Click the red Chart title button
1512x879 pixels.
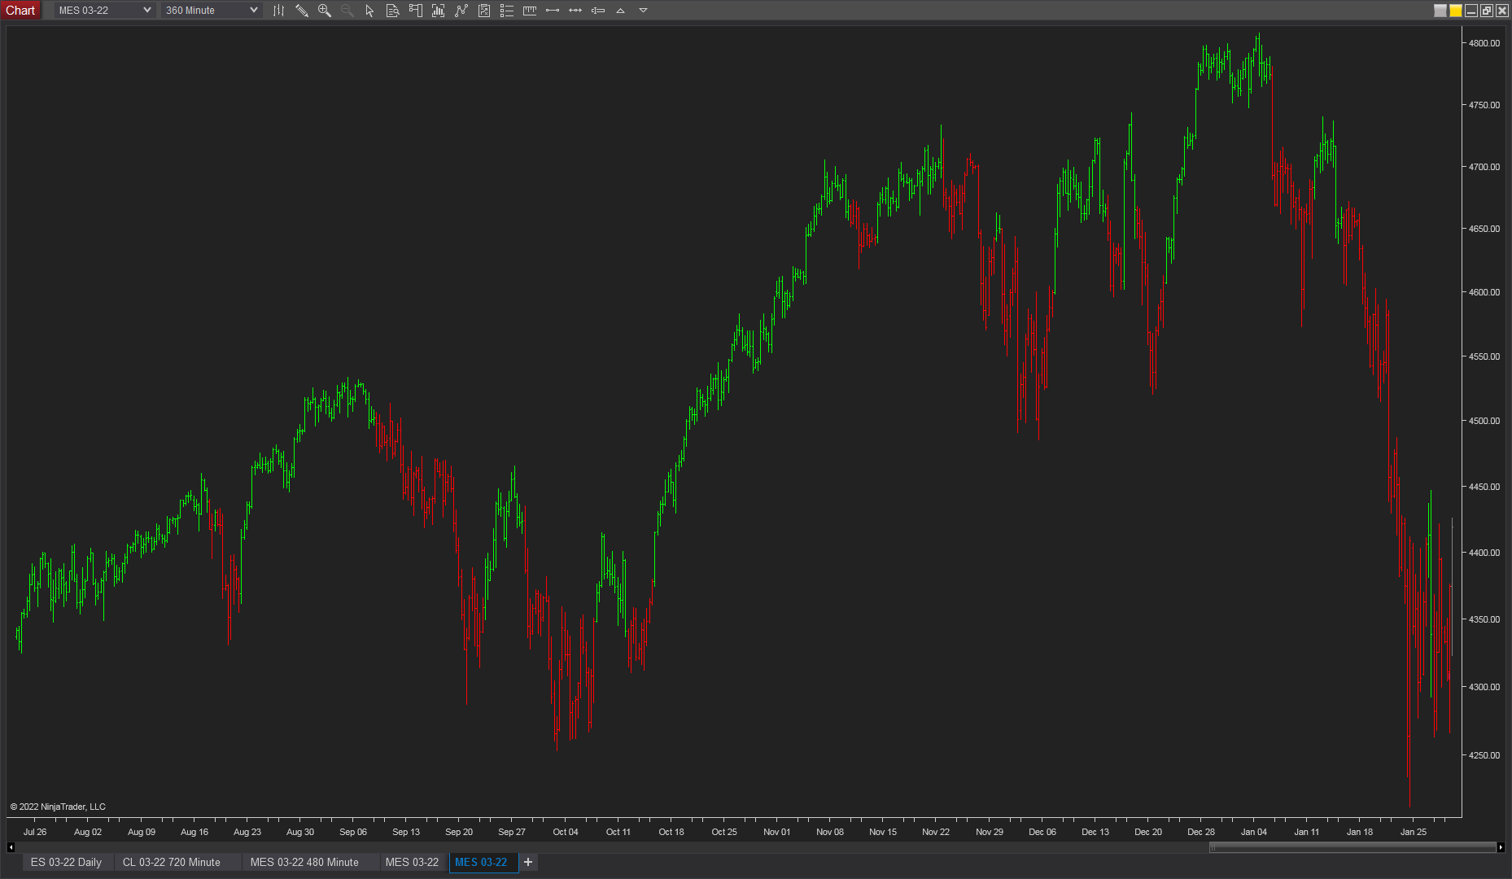20,11
